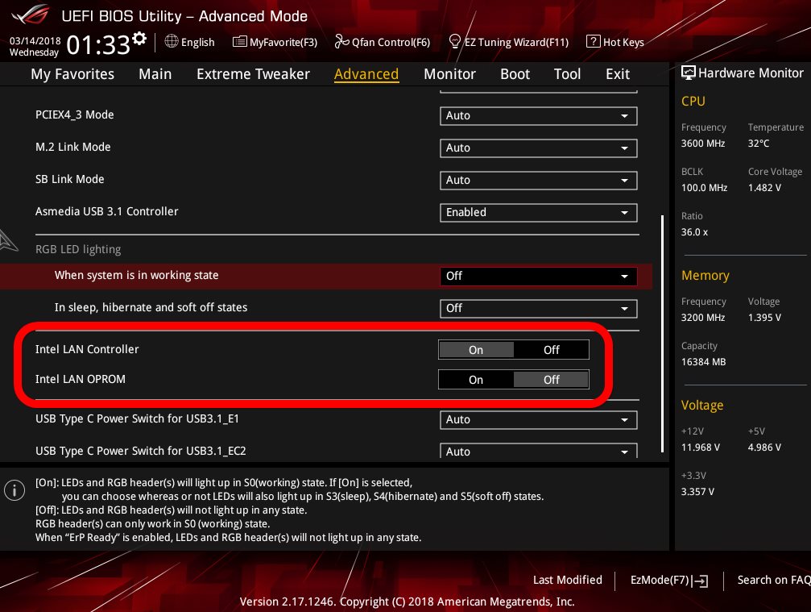Select Asmedia USB 3.1 Controller label
811x612 pixels.
click(106, 211)
